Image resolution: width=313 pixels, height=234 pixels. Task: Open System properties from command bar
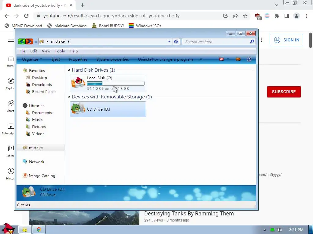[x=112, y=59]
